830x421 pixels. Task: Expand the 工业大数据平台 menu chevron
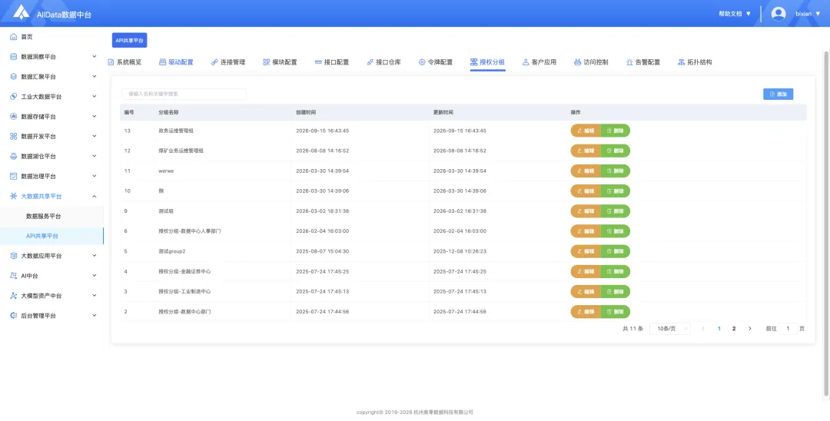click(95, 96)
